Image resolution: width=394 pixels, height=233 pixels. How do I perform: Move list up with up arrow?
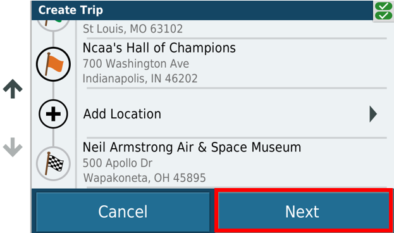coord(13,89)
